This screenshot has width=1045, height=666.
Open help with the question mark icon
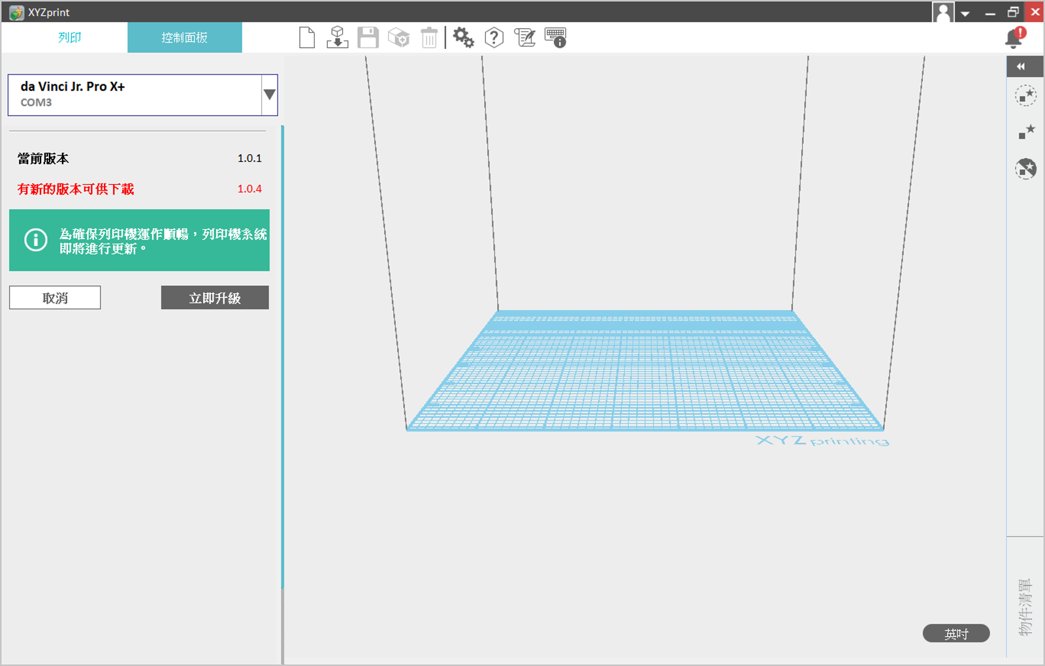pos(494,38)
